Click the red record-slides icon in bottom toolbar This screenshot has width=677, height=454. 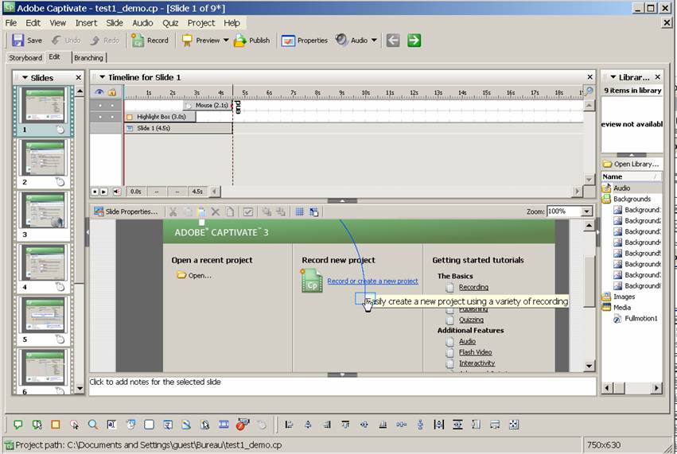coord(242,425)
